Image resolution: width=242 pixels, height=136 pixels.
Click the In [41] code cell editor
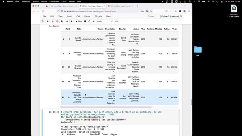pyautogui.click(x=119, y=117)
